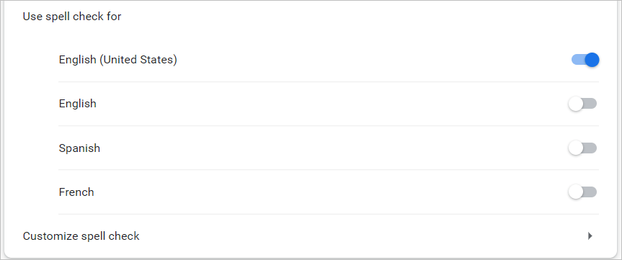Click the white knob of French switch
Image resolution: width=622 pixels, height=260 pixels.
coord(576,192)
